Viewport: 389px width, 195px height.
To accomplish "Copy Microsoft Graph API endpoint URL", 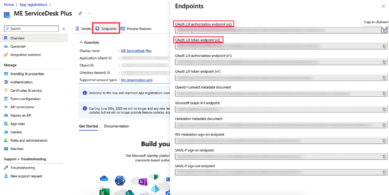I will (x=384, y=109).
